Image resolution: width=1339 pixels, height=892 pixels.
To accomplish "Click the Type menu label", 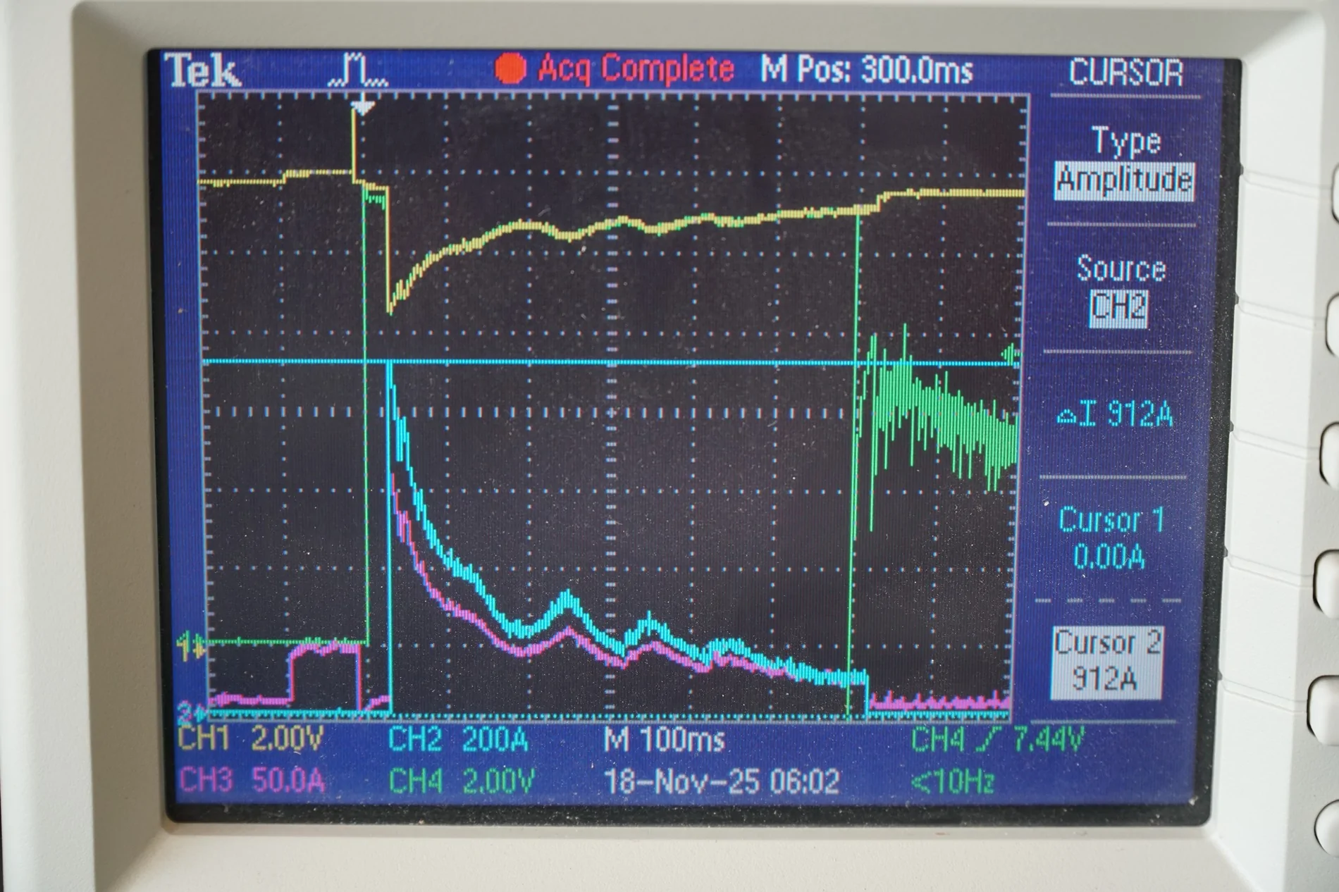I will tap(1125, 141).
